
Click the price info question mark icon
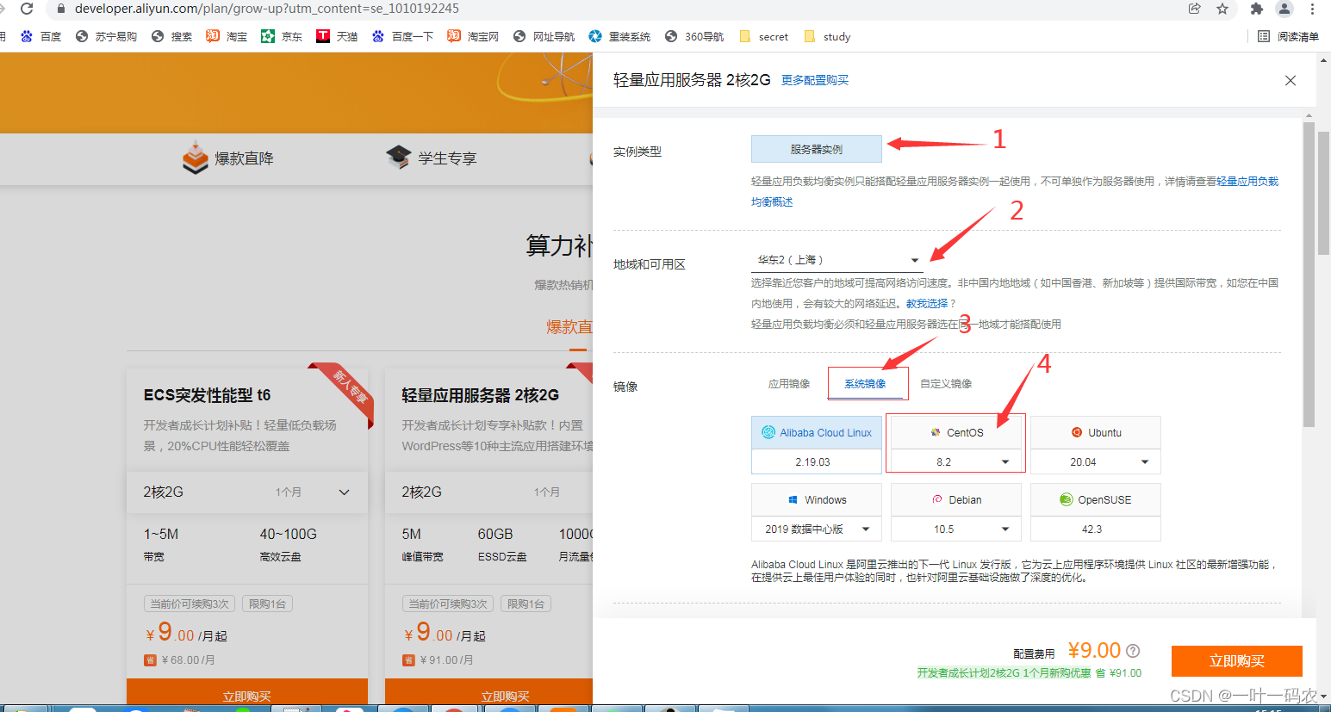tap(1133, 651)
